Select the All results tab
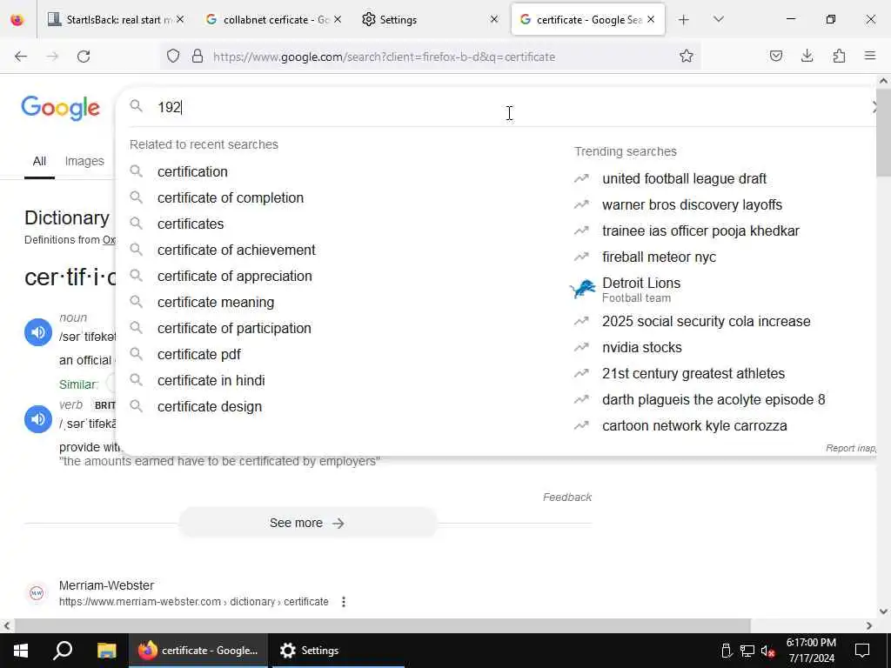This screenshot has height=668, width=891. (39, 161)
